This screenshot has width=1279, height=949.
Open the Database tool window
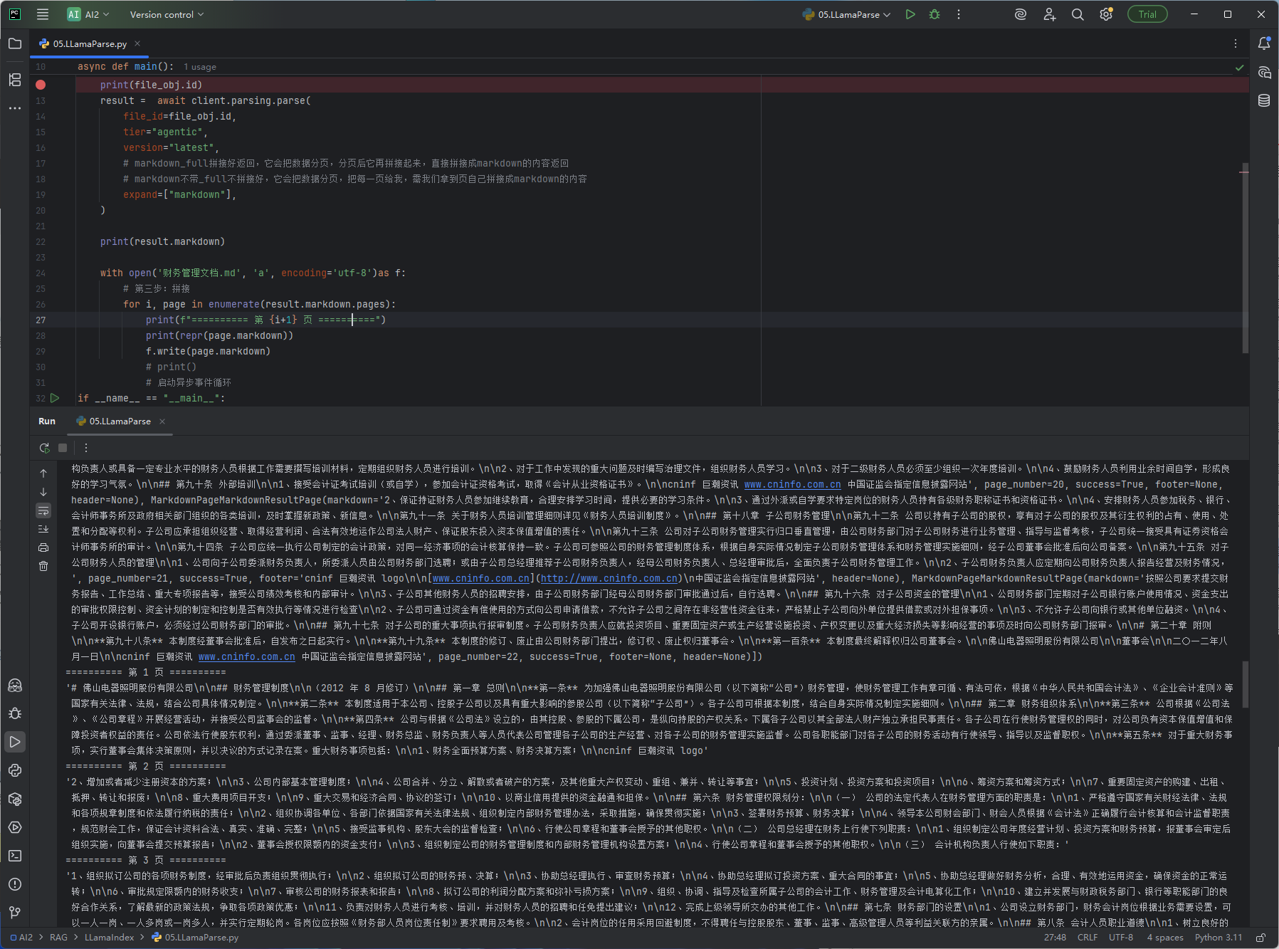coord(1264,100)
